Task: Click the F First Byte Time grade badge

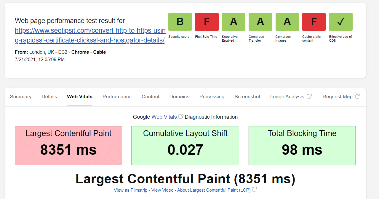Action: [x=207, y=22]
